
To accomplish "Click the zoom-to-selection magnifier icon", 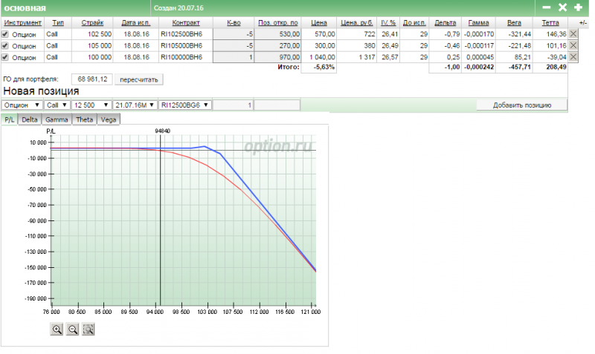I will (89, 330).
